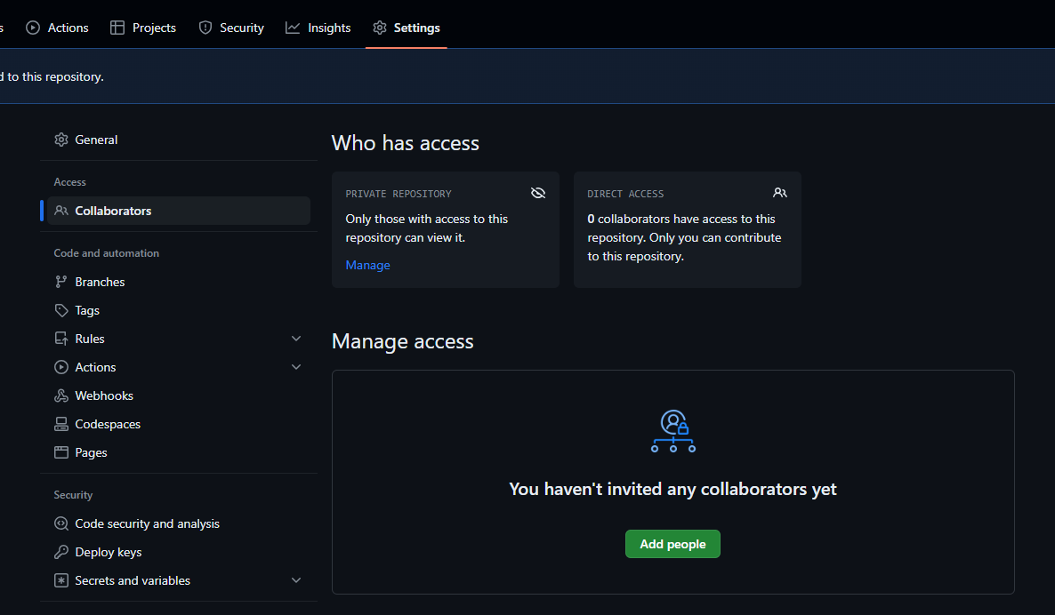Image resolution: width=1055 pixels, height=615 pixels.
Task: Open Code security and analysis
Action: (x=179, y=523)
